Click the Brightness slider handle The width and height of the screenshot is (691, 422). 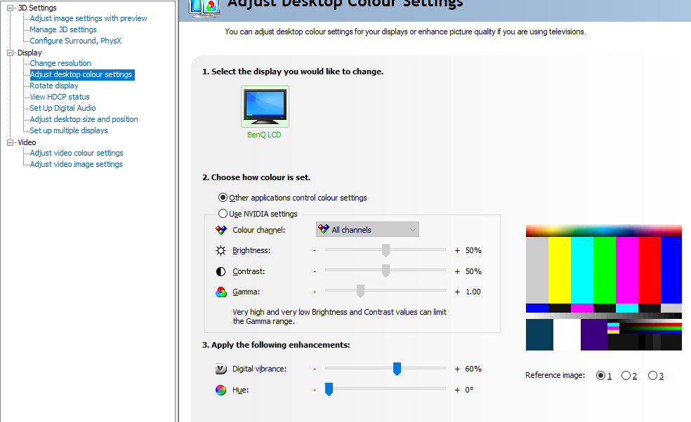pyautogui.click(x=386, y=250)
